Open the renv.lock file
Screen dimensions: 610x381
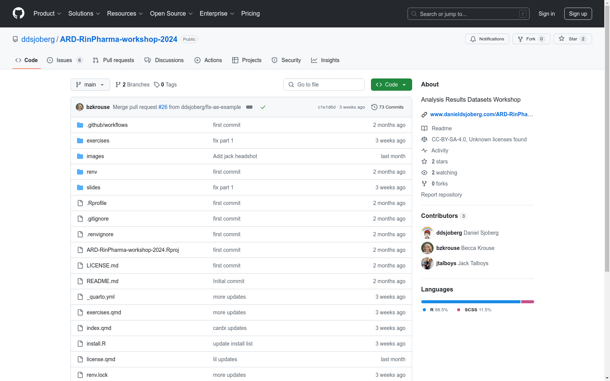(97, 375)
